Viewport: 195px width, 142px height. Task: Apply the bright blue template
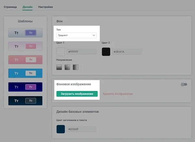click(x=25, y=73)
